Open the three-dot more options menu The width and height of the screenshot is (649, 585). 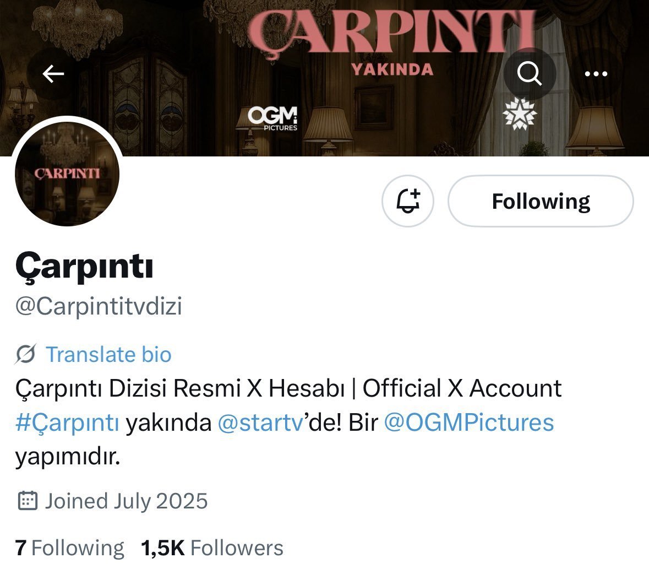(596, 74)
